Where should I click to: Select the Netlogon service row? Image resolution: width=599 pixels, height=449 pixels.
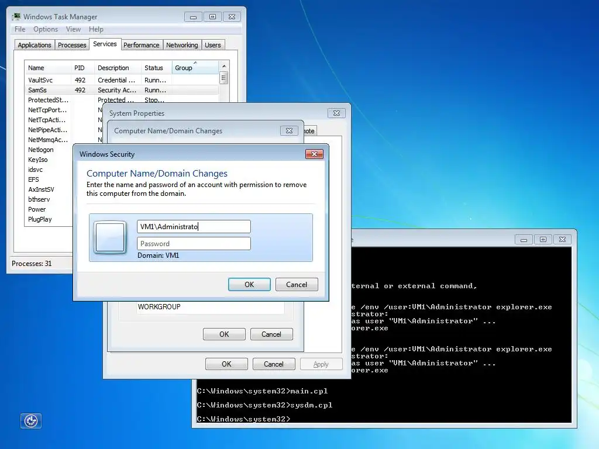[49, 150]
